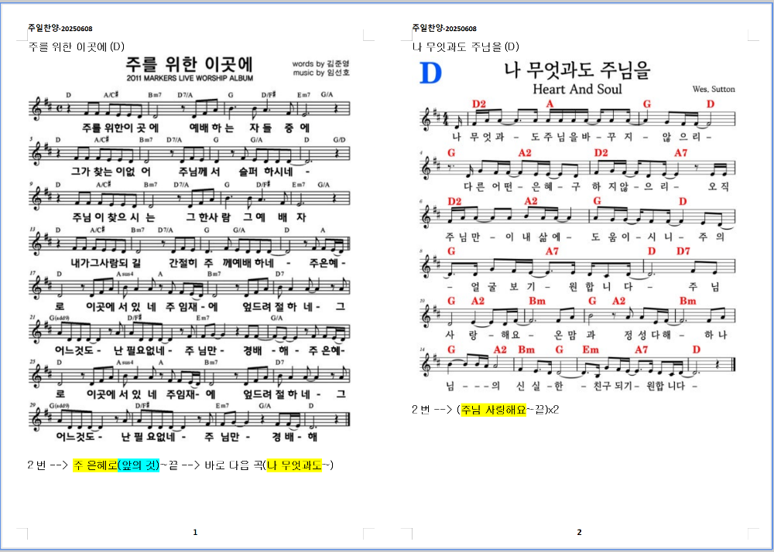The height and width of the screenshot is (552, 774).
Task: Click '바로 다음 곡' in page 1 note
Action: [234, 465]
